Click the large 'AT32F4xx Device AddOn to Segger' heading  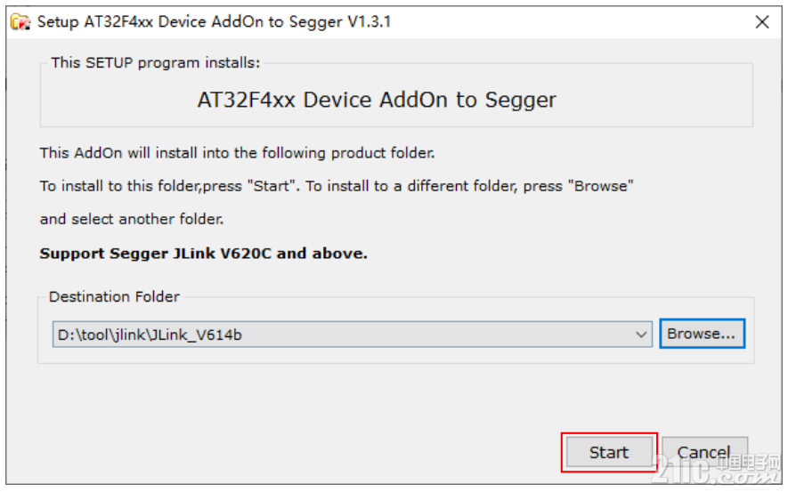click(377, 100)
